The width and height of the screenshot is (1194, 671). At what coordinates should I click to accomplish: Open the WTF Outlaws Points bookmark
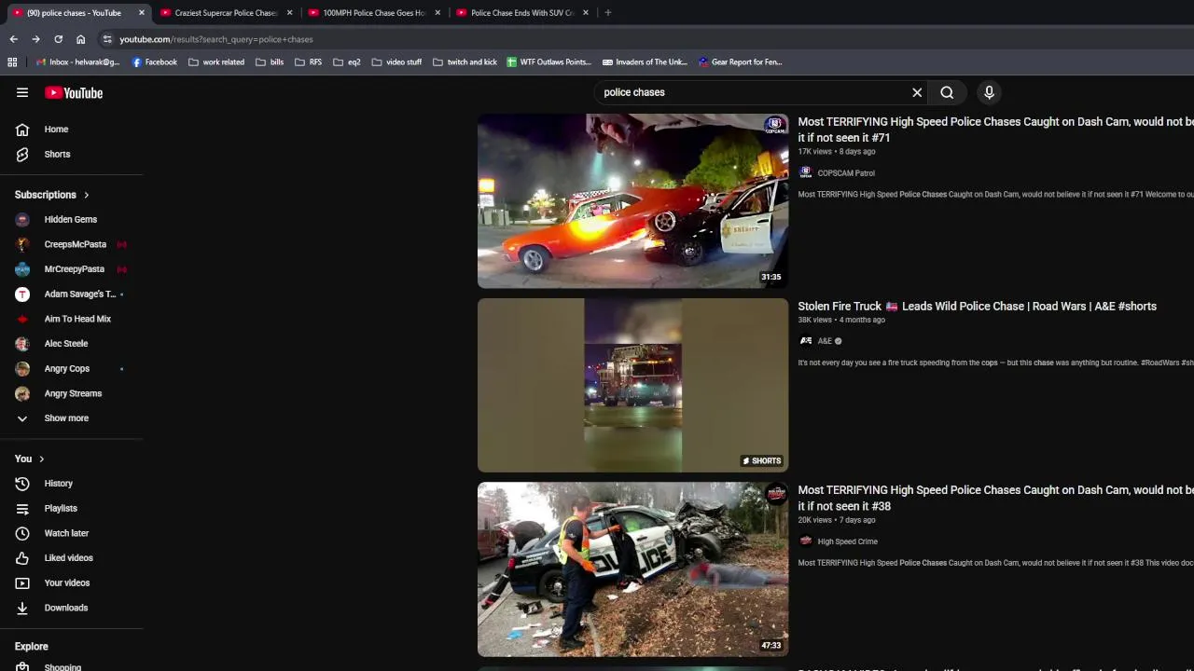coord(548,62)
